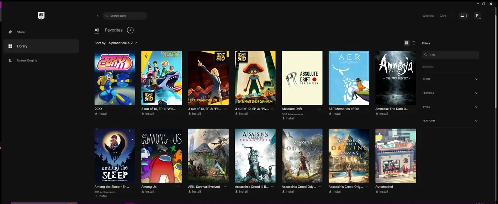This screenshot has height=204, width=498.
Task: Open the 20XX cover thumbnail
Action: pyautogui.click(x=115, y=78)
